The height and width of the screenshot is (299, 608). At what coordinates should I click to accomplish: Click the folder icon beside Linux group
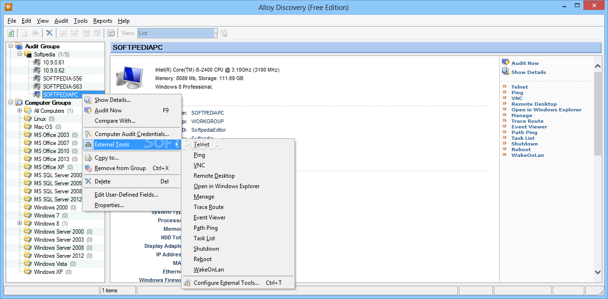point(28,119)
